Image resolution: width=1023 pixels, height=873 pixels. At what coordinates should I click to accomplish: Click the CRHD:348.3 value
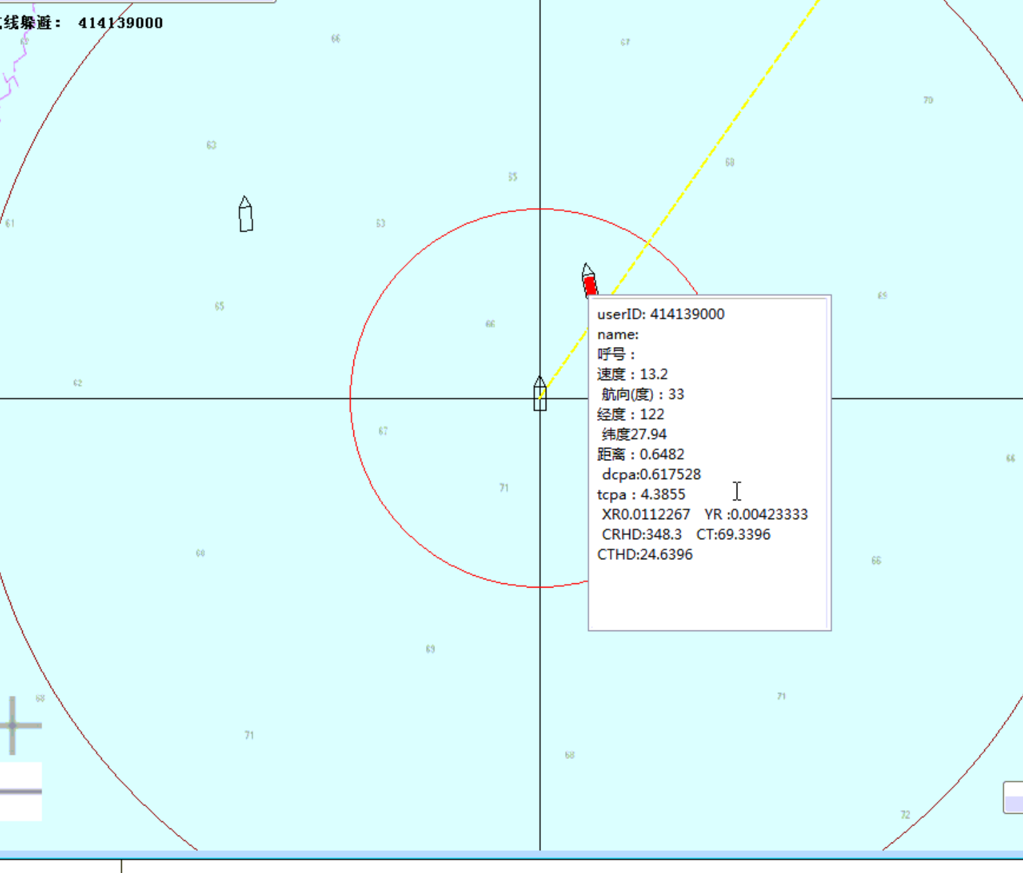click(641, 535)
